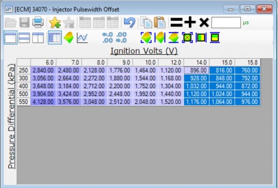The width and height of the screenshot is (278, 188).
Task: Select cell 896.00 at 250 kPa, 14.0V
Action: tap(197, 70)
